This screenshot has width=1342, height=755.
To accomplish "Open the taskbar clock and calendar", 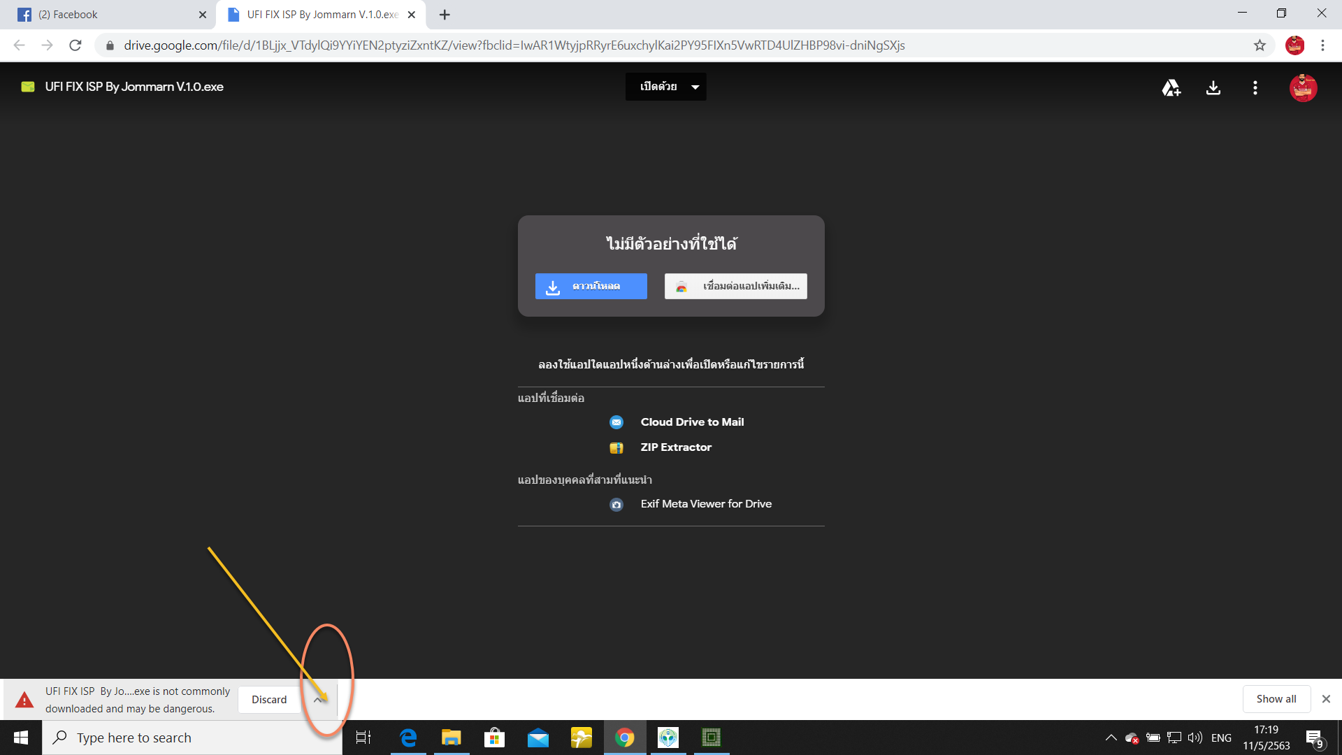I will (1266, 738).
